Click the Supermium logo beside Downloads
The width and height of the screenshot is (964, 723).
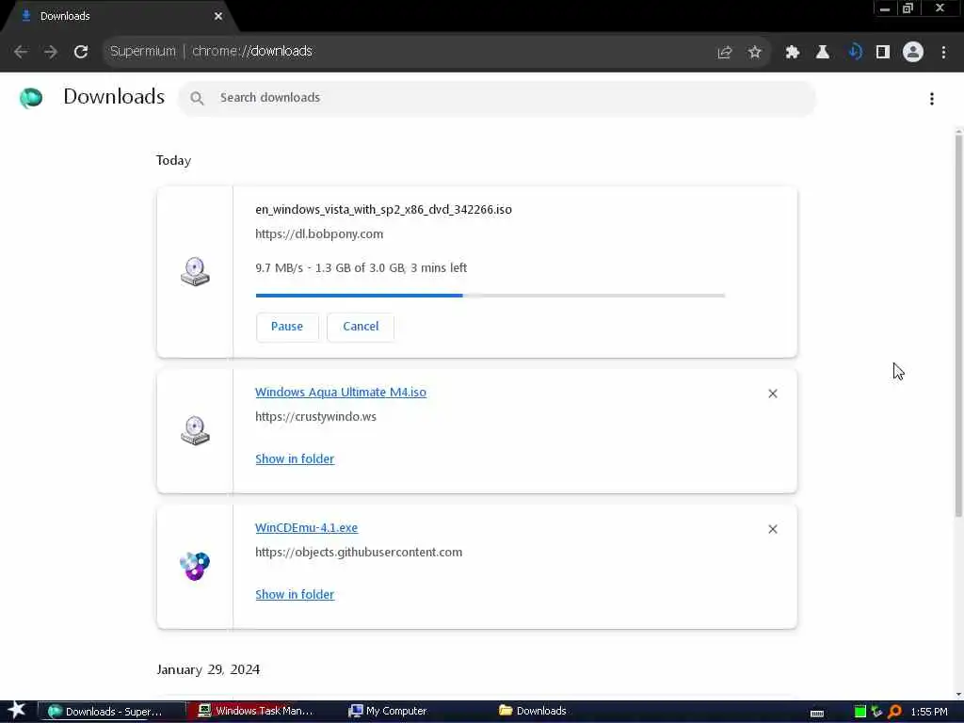(x=31, y=97)
